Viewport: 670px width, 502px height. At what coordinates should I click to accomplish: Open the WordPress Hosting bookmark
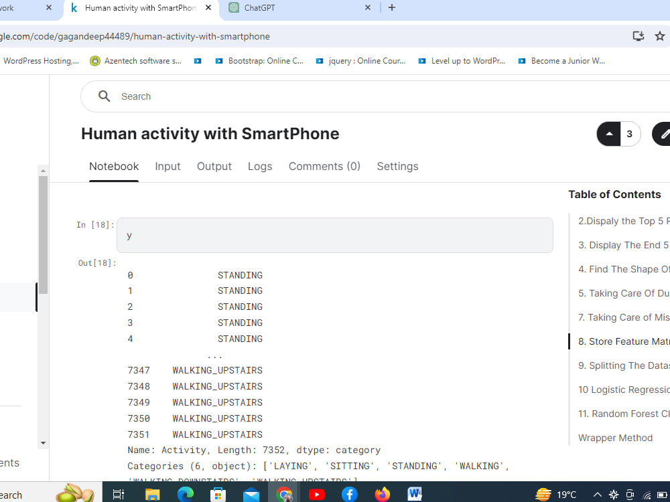click(x=41, y=61)
